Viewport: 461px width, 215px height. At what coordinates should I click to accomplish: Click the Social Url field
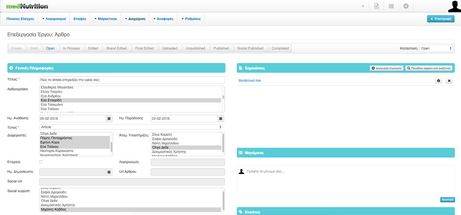[132, 181]
